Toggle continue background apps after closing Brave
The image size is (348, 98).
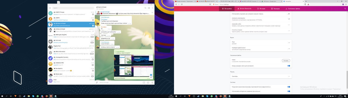tap(288, 87)
